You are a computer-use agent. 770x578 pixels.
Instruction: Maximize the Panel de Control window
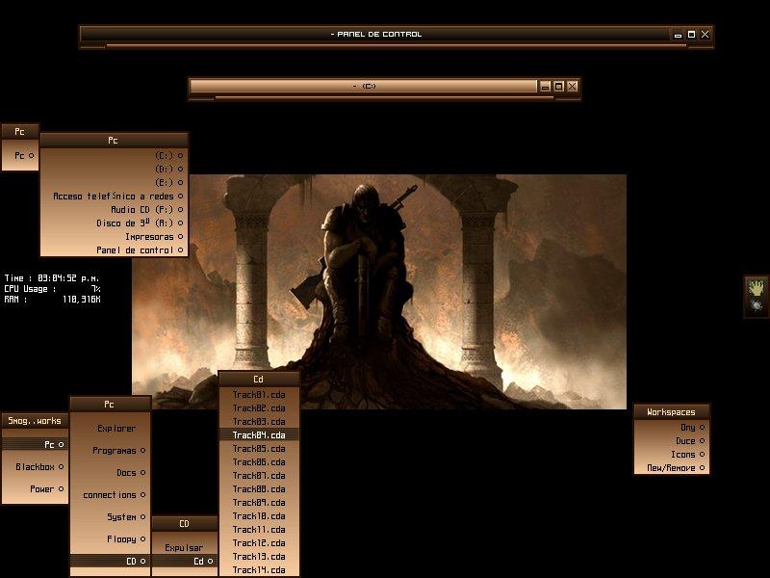click(691, 35)
